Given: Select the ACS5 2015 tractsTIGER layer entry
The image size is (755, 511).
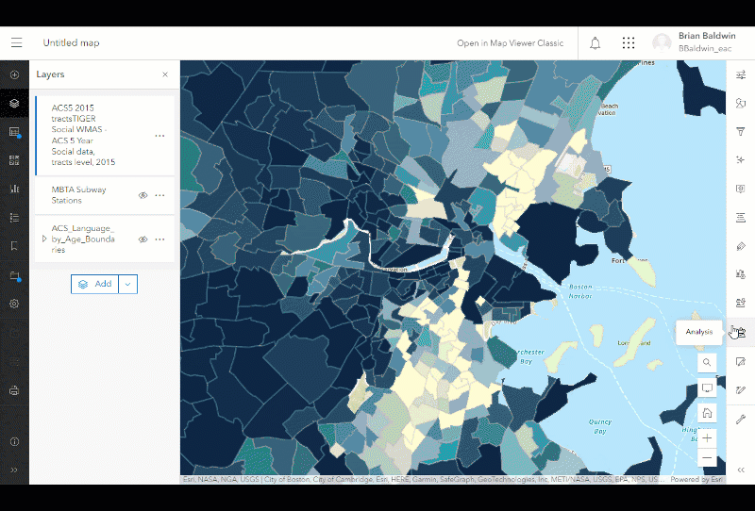Looking at the screenshot, I should (105, 135).
